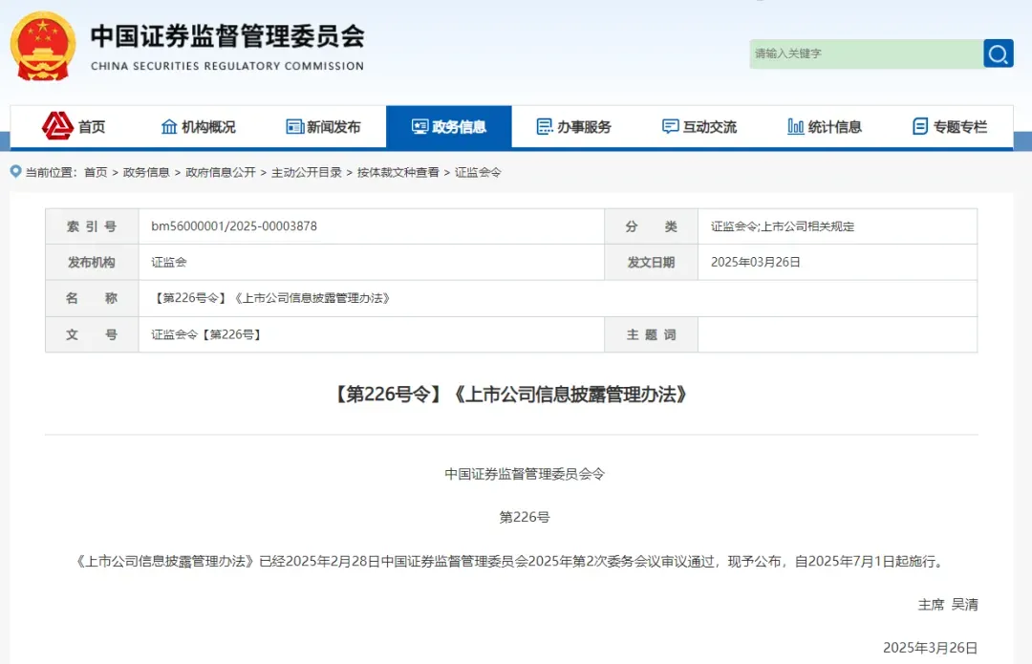Click the building icon beside 机构概况
This screenshot has height=664, width=1032.
click(169, 126)
